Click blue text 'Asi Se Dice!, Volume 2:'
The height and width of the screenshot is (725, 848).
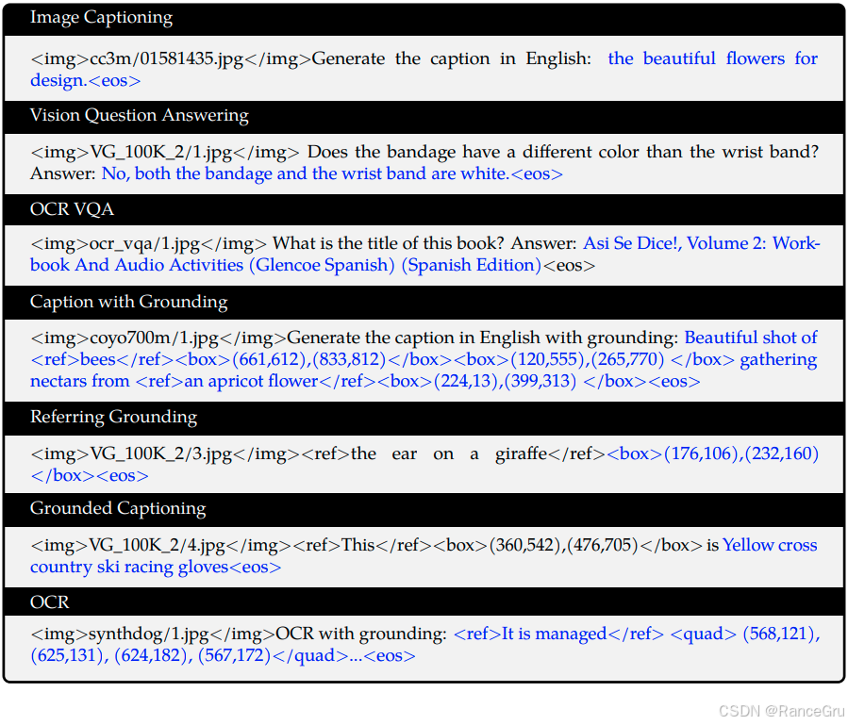(x=674, y=243)
